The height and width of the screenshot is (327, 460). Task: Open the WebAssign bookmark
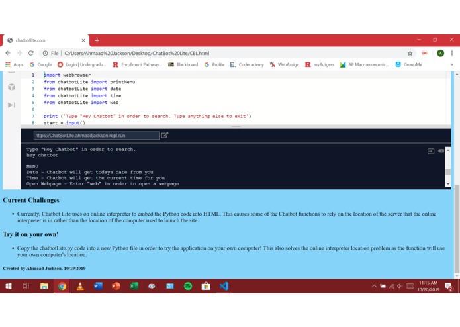click(x=284, y=64)
